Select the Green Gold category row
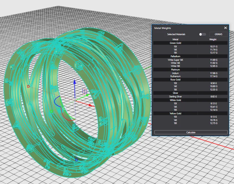Viewport: 234px width, 184px height. 175,43
